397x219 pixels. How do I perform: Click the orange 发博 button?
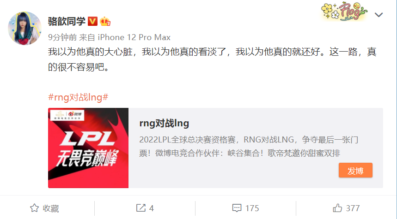(x=355, y=170)
